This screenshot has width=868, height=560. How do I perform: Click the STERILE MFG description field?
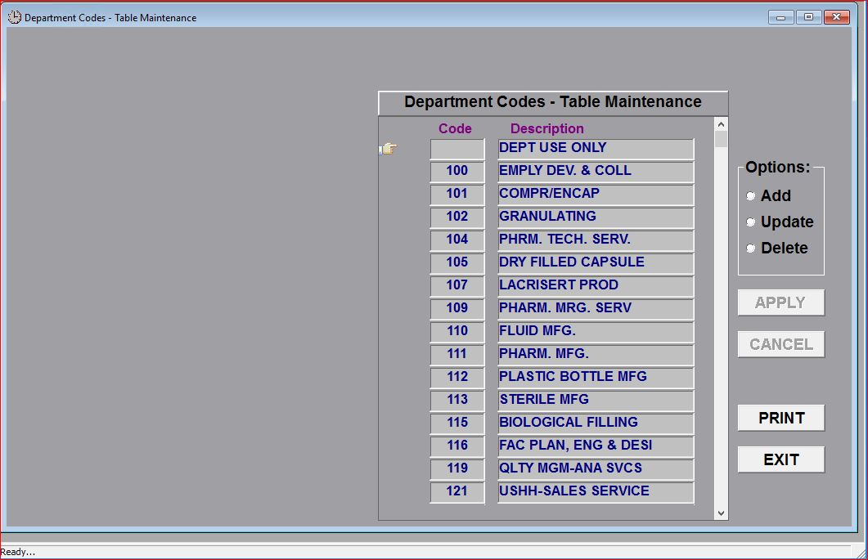coord(596,401)
